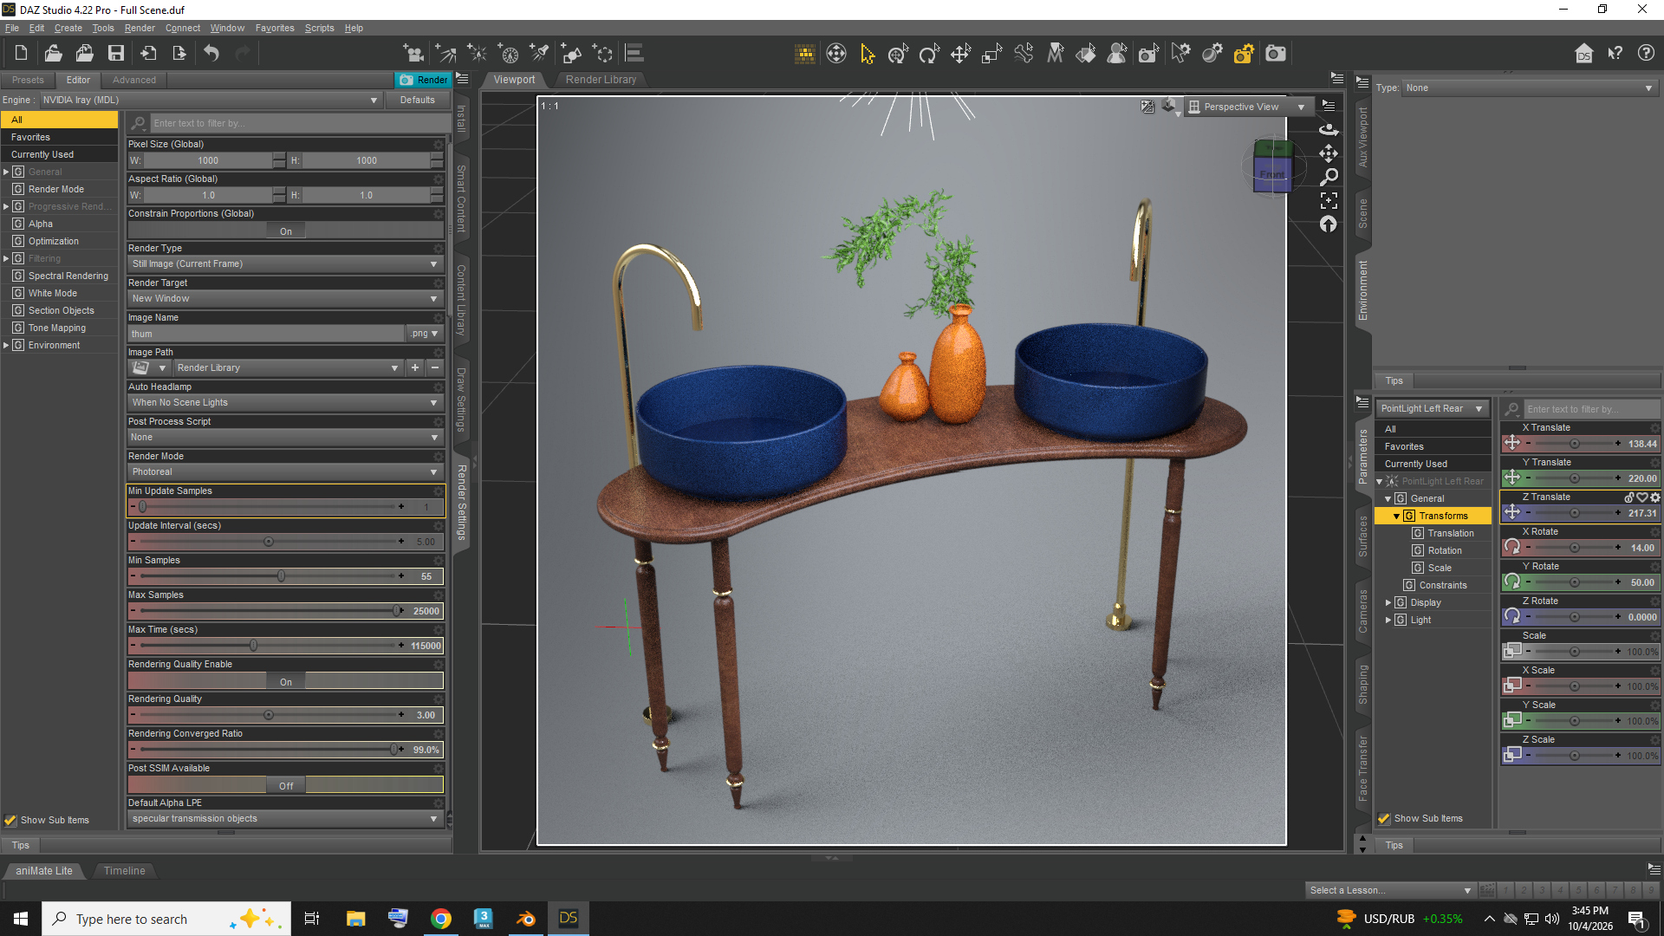This screenshot has width=1664, height=936.
Task: Create a new point light
Action: [477, 54]
